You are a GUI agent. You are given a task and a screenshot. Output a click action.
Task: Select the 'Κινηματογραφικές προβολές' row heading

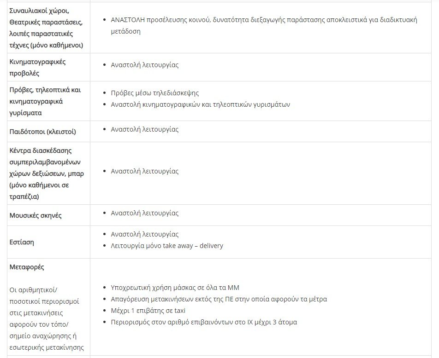pos(37,67)
